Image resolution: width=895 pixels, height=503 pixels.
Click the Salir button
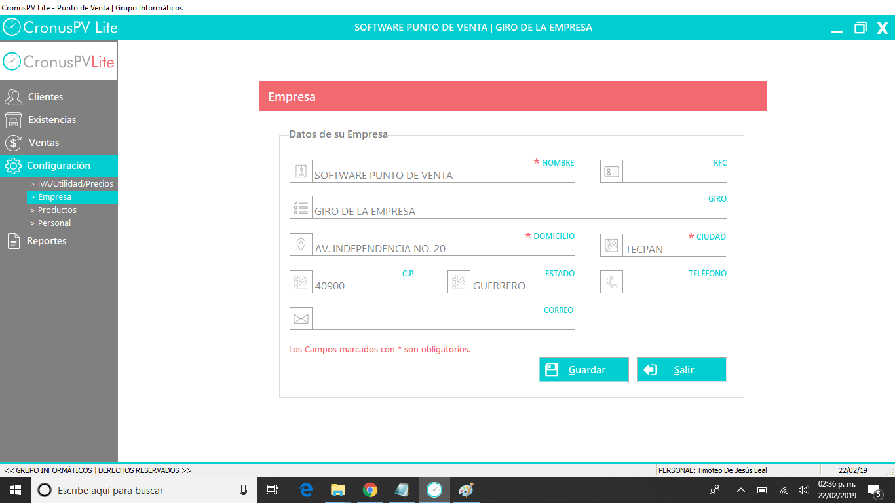pos(681,369)
